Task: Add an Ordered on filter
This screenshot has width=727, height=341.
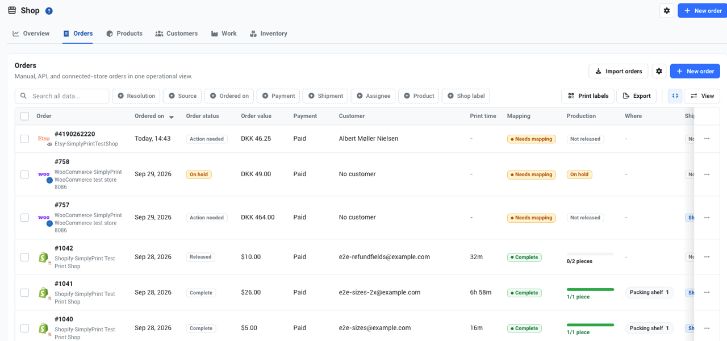Action: (x=229, y=96)
